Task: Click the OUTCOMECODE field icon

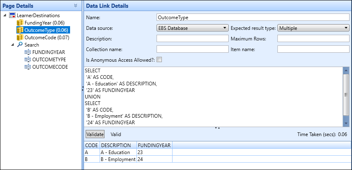Action: pos(27,67)
